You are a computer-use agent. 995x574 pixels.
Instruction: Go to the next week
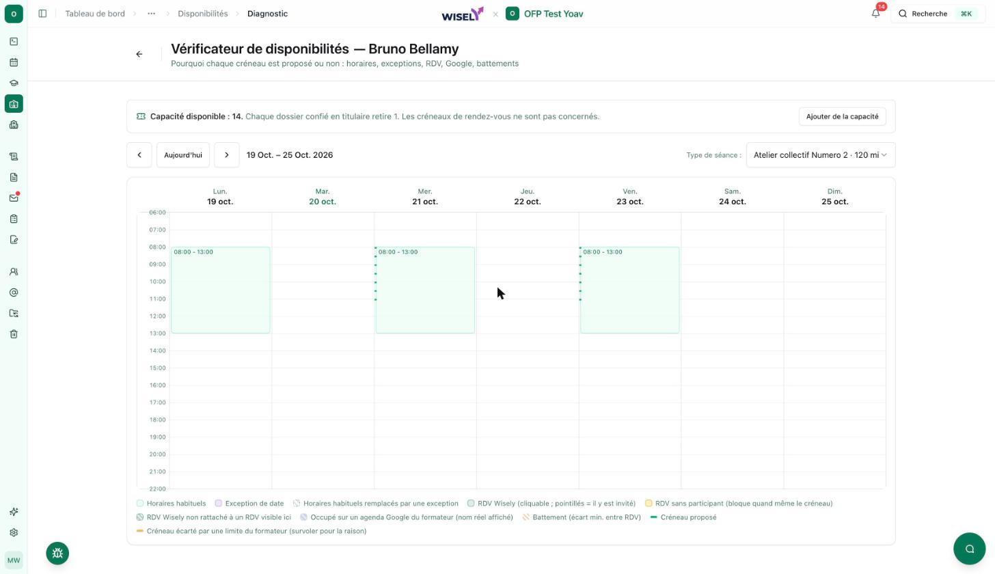pyautogui.click(x=227, y=155)
